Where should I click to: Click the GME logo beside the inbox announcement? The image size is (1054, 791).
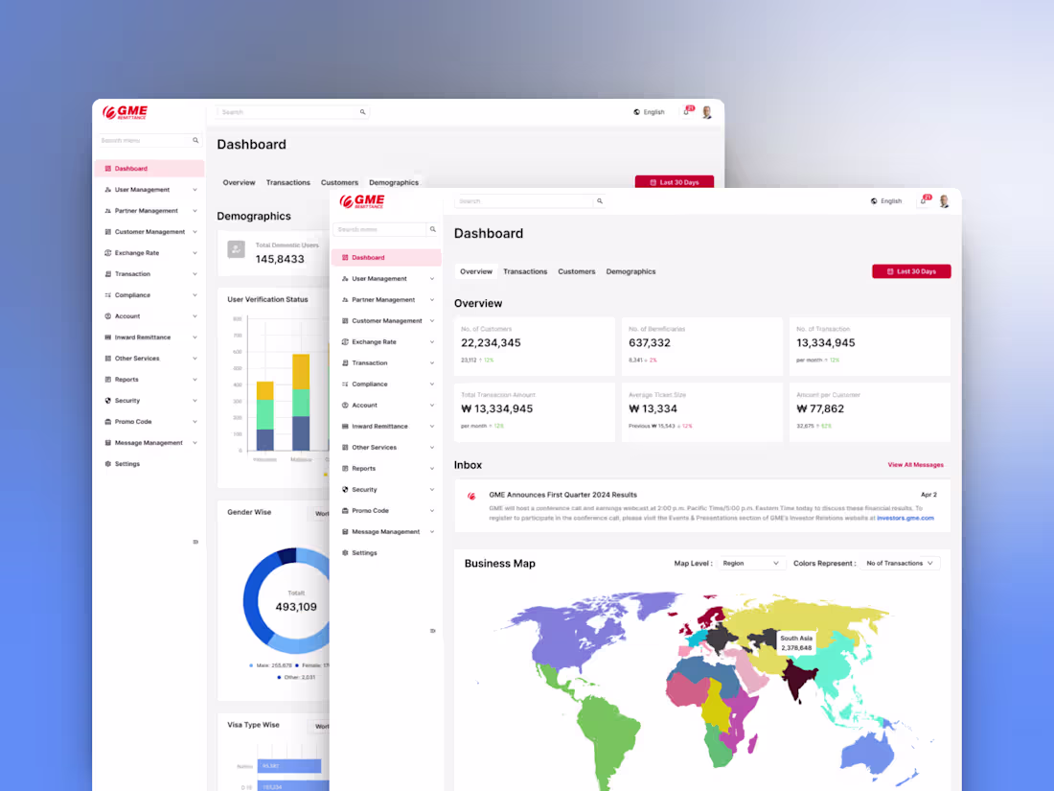coord(470,498)
